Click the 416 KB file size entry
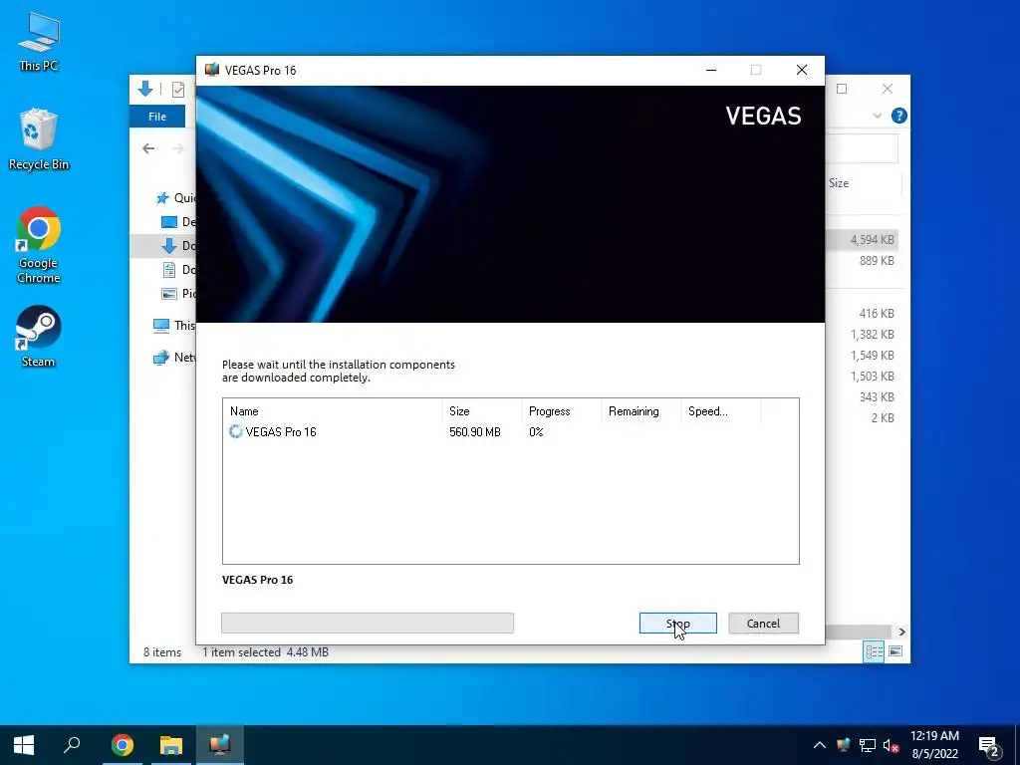The image size is (1020, 765). click(x=877, y=314)
